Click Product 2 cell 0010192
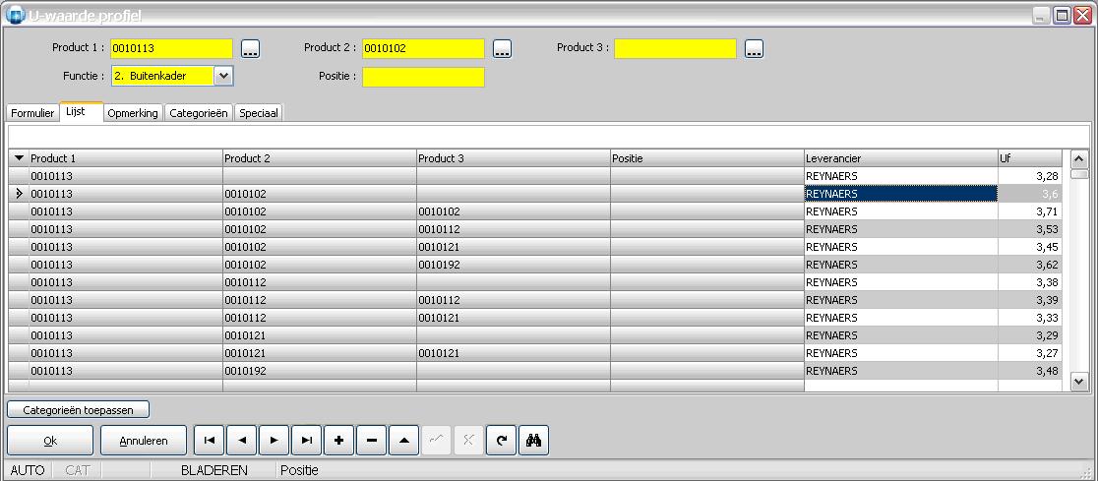 320,371
